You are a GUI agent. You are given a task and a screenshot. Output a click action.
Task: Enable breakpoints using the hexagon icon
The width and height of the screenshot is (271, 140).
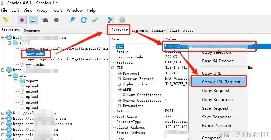(56, 20)
